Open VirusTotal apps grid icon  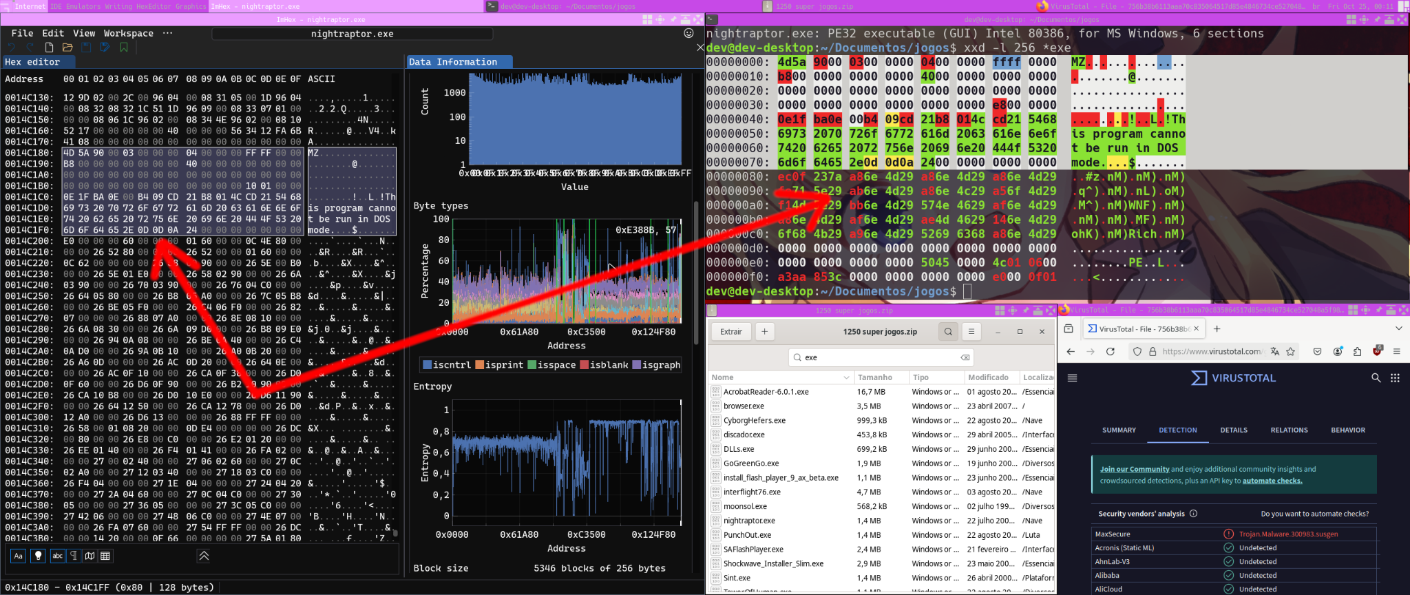pos(1395,377)
